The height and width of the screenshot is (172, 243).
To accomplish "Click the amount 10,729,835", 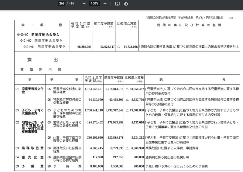I will point(116,148).
